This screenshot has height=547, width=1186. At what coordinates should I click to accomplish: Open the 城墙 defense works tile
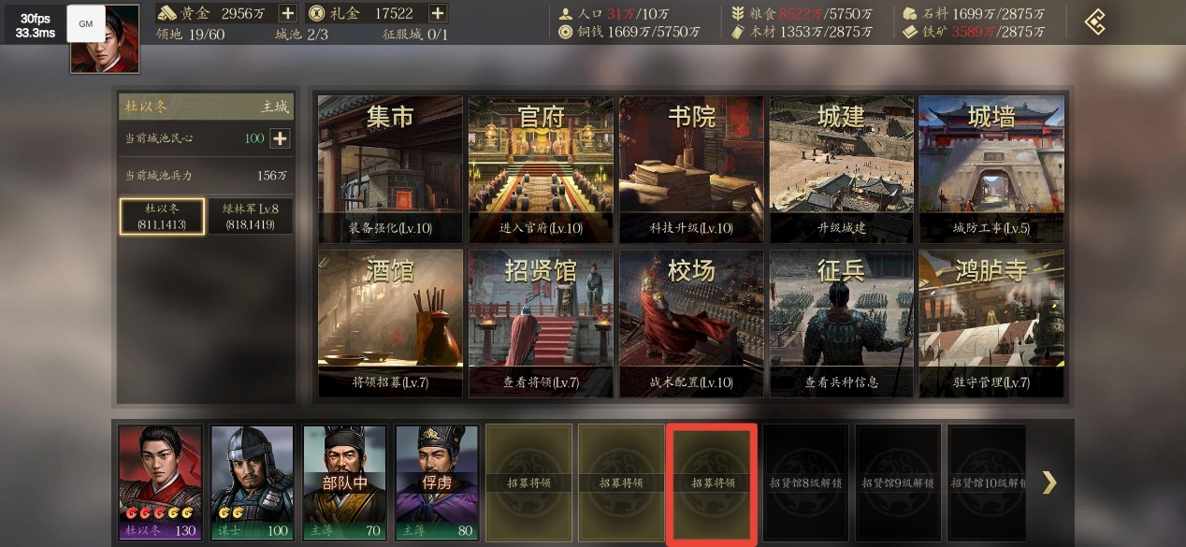click(x=991, y=168)
